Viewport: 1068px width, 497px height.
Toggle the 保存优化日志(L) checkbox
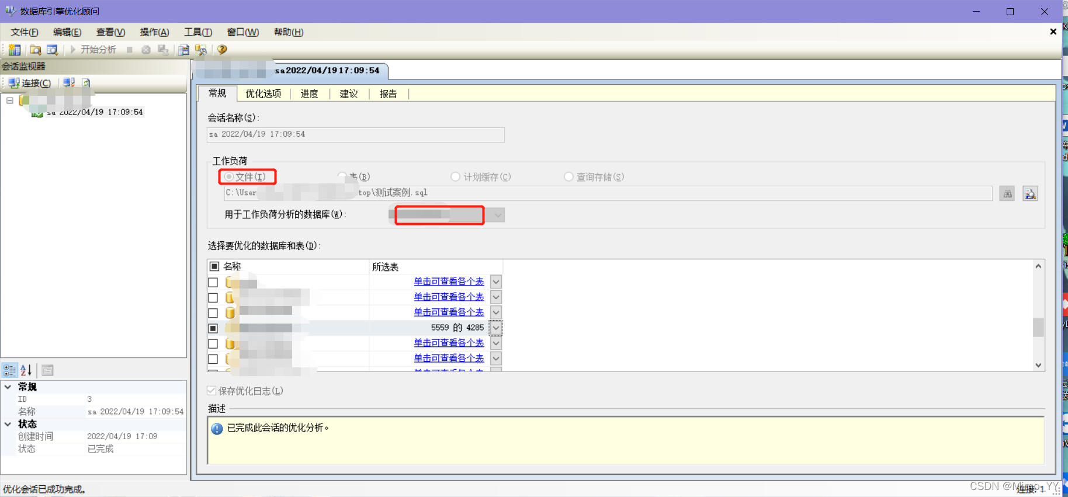[x=211, y=391]
